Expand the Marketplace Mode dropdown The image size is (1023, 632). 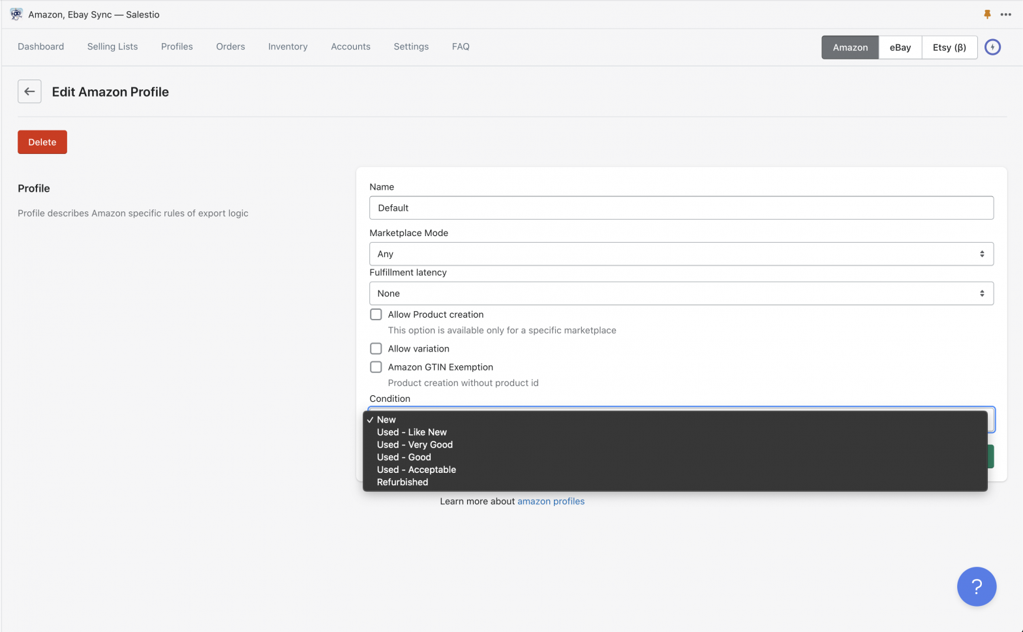pos(681,254)
